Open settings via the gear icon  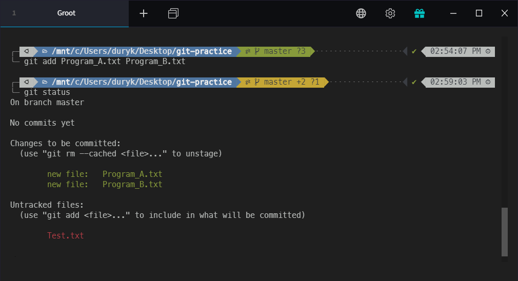tap(390, 13)
